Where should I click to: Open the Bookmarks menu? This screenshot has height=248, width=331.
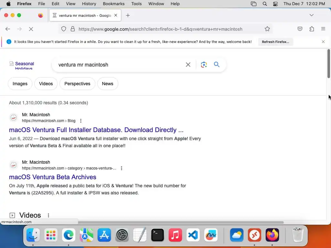pyautogui.click(x=113, y=4)
